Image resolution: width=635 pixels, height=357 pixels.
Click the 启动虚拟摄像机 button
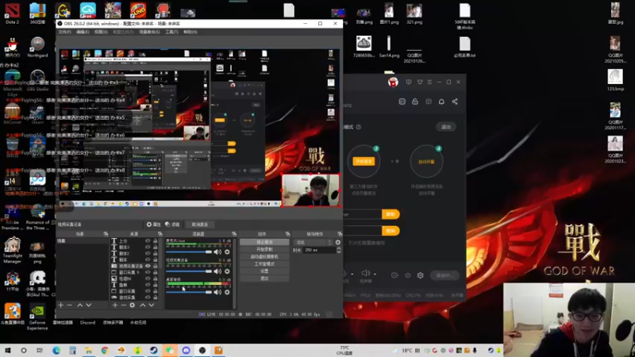264,256
